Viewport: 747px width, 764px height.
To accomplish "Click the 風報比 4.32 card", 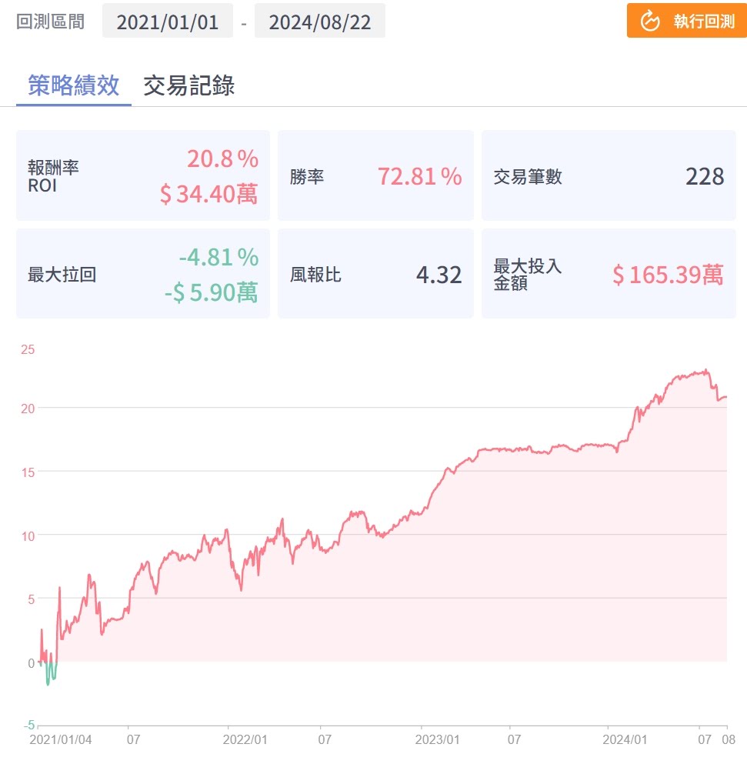I will pos(375,274).
